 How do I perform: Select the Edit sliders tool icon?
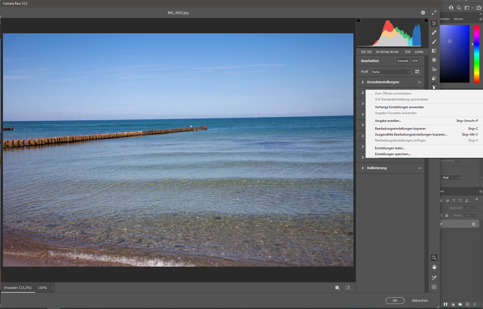[x=434, y=23]
